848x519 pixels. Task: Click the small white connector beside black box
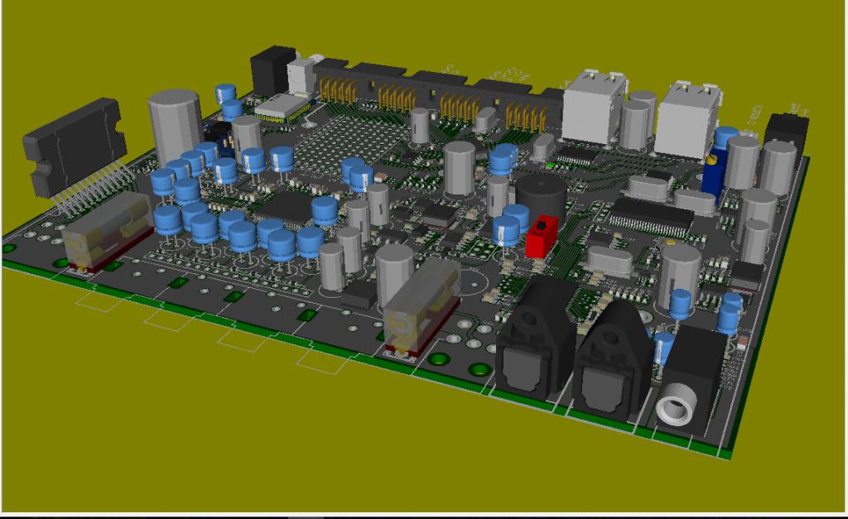[x=301, y=77]
